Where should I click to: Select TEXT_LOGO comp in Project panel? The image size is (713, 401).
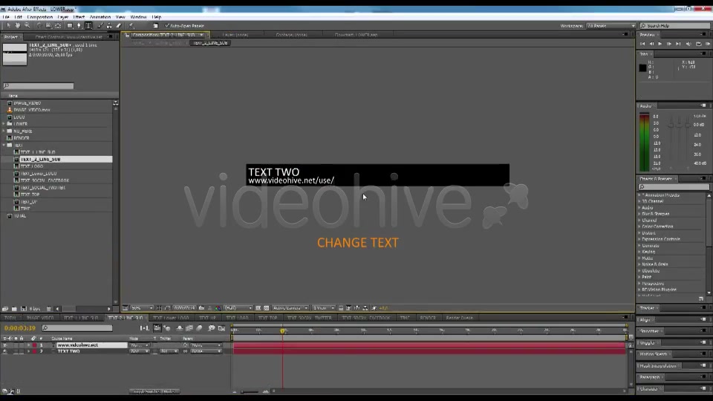pyautogui.click(x=32, y=166)
